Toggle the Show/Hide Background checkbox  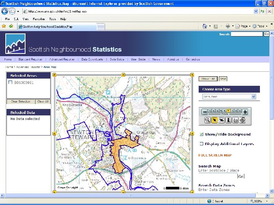pyautogui.click(x=201, y=134)
